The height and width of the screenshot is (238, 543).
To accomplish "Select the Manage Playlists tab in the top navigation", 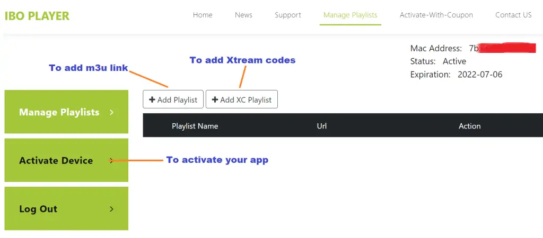I will (351, 15).
